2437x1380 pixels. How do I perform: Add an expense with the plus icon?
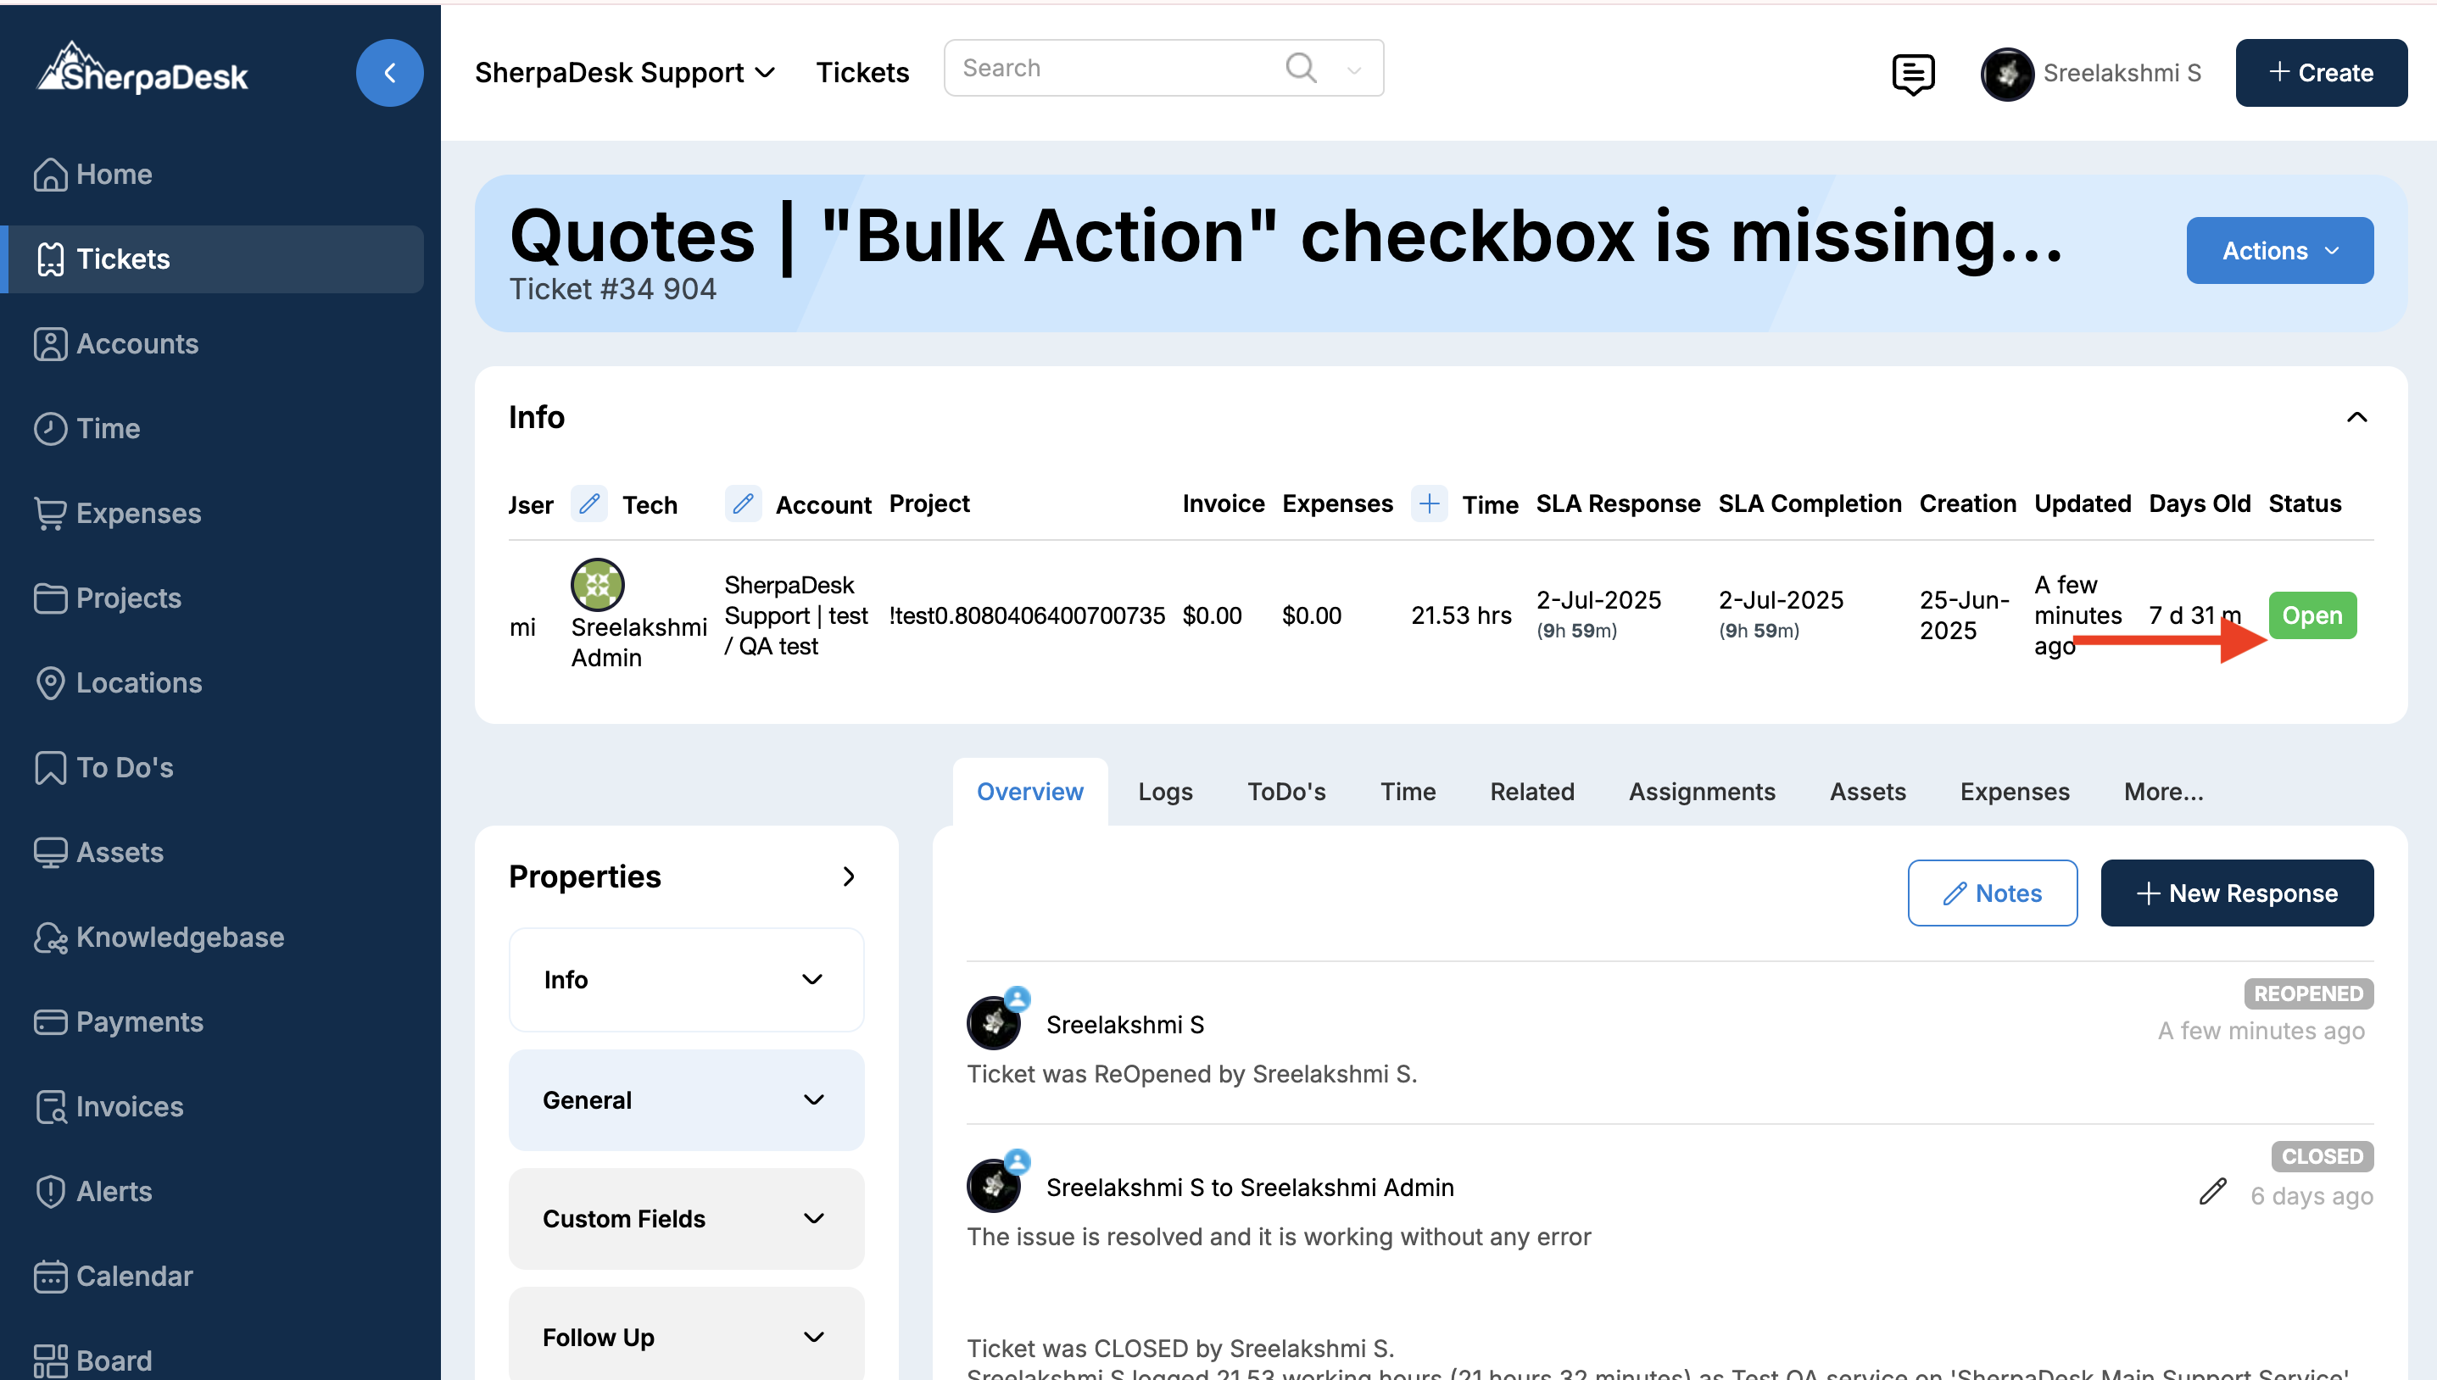pos(1429,503)
